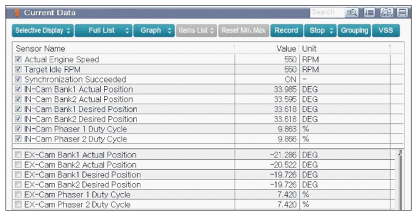Uncheck IN-Cam Bank1 Actual Position
Screen dimensions: 417x216
coord(18,89)
